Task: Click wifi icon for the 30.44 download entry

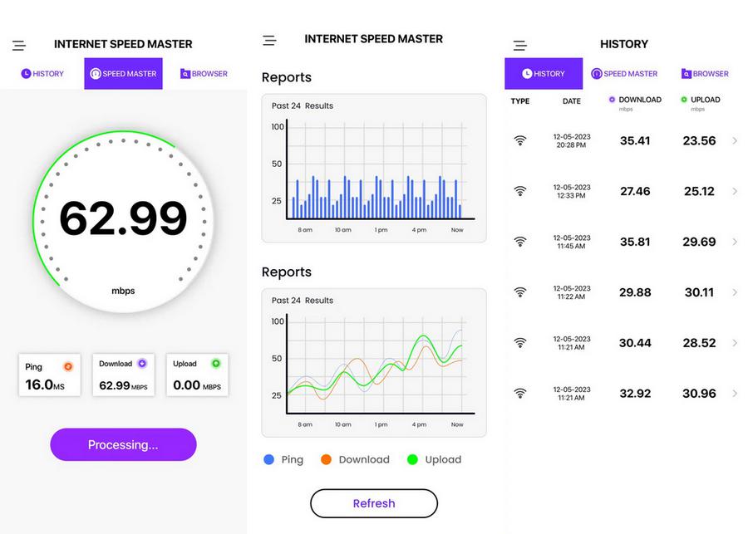Action: click(x=520, y=342)
